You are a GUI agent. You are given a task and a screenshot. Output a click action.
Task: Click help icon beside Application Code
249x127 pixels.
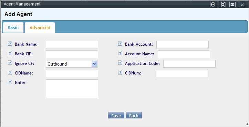[120, 63]
